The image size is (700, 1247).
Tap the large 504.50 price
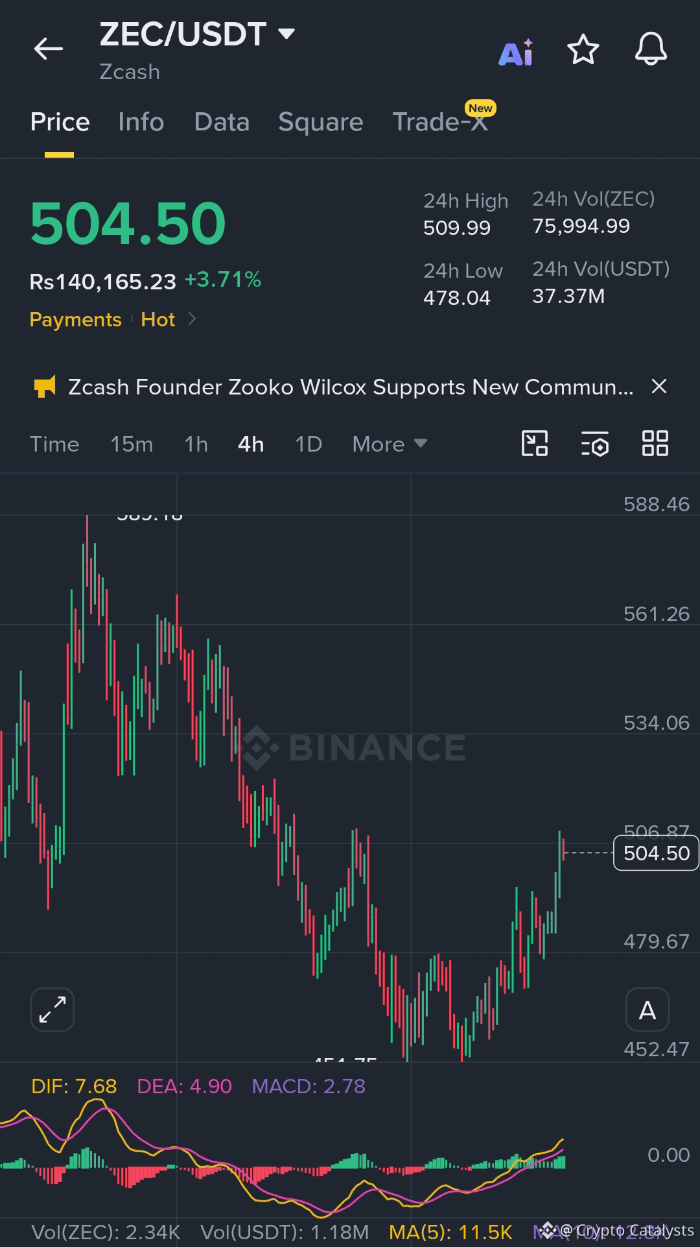pos(128,223)
